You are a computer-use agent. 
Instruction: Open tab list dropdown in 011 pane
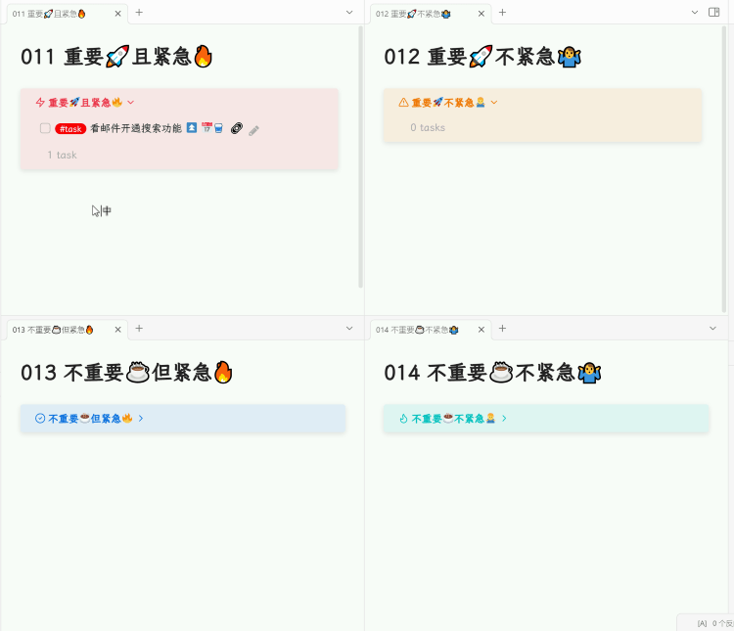(x=349, y=13)
